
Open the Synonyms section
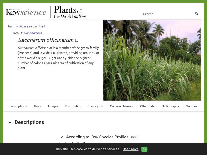tap(96, 106)
